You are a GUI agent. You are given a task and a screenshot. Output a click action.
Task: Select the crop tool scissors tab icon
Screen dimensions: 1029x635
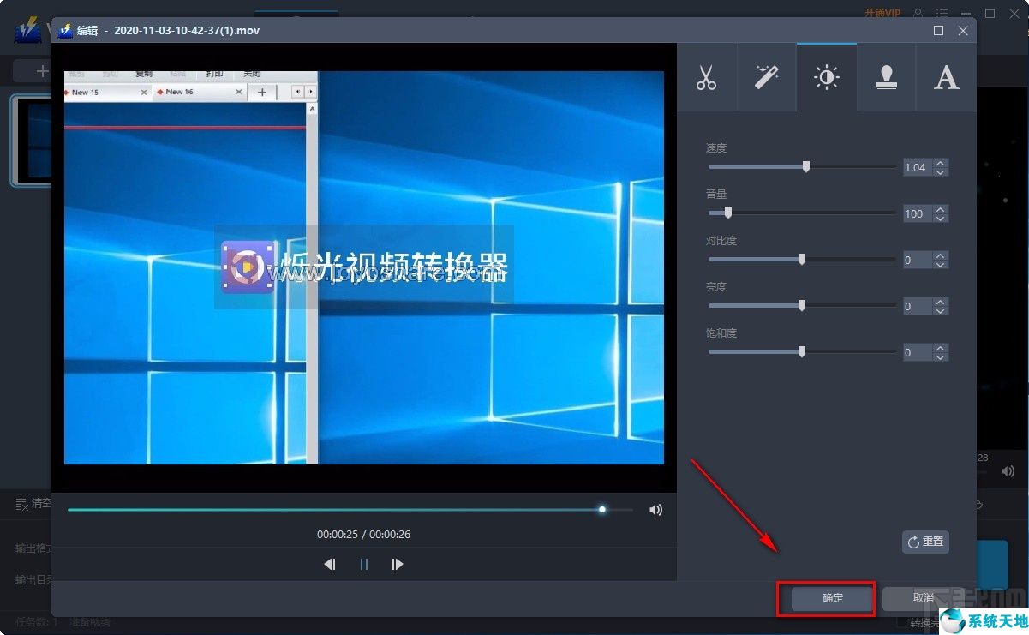(x=707, y=77)
